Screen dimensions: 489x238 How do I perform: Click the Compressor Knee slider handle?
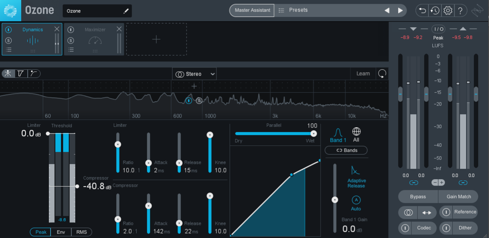pos(210,196)
